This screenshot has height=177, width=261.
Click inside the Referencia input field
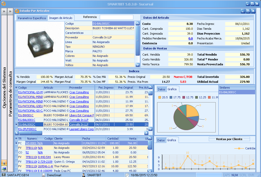(116, 17)
